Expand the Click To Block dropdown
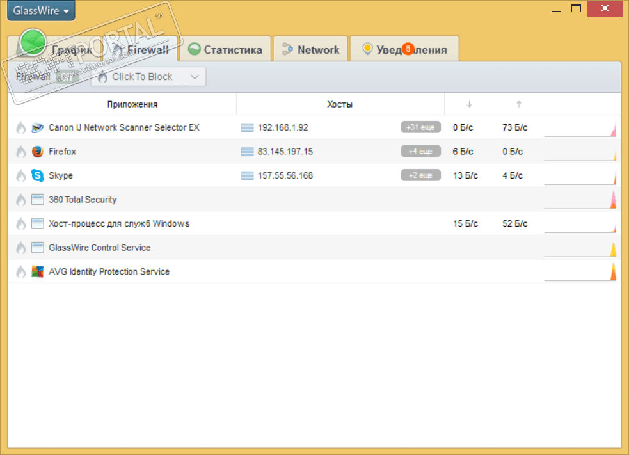The image size is (629, 455). tap(148, 77)
